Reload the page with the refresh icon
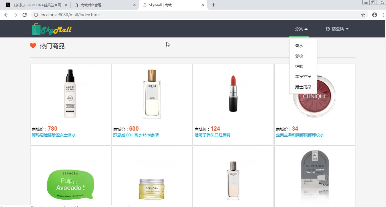The image size is (386, 207). pos(25,15)
